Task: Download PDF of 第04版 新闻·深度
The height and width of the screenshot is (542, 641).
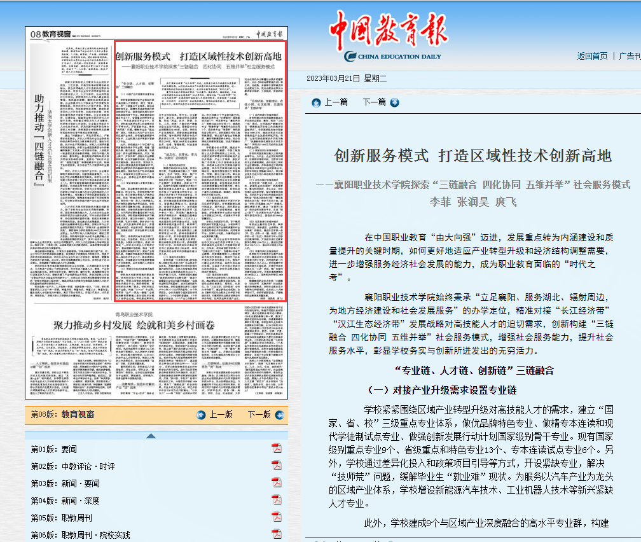Action: 277,500
